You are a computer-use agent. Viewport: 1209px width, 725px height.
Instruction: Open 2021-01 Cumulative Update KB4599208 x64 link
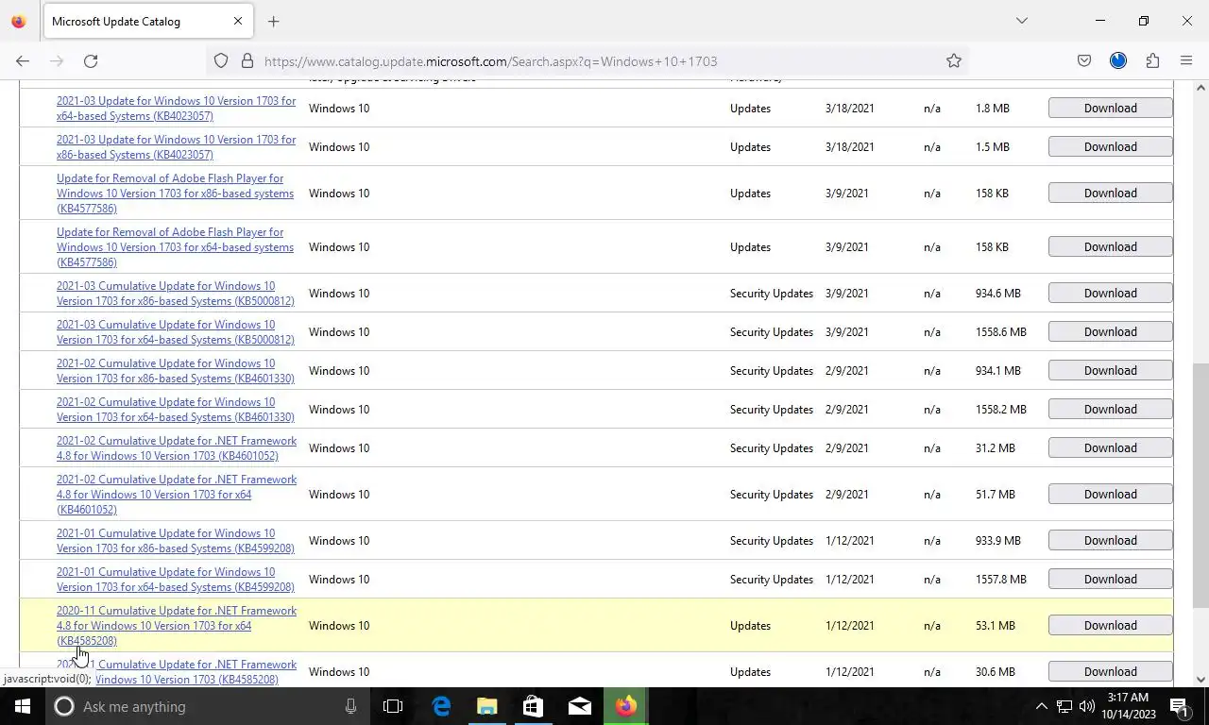pos(175,580)
